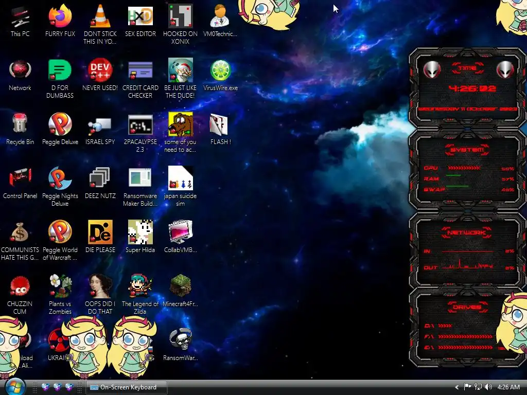The image size is (527, 395).
Task: Click the first quick launch gem icon
Action: tap(46, 387)
